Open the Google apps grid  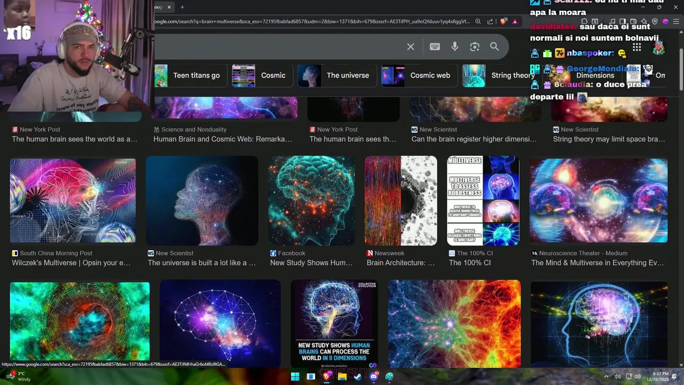tap(636, 47)
